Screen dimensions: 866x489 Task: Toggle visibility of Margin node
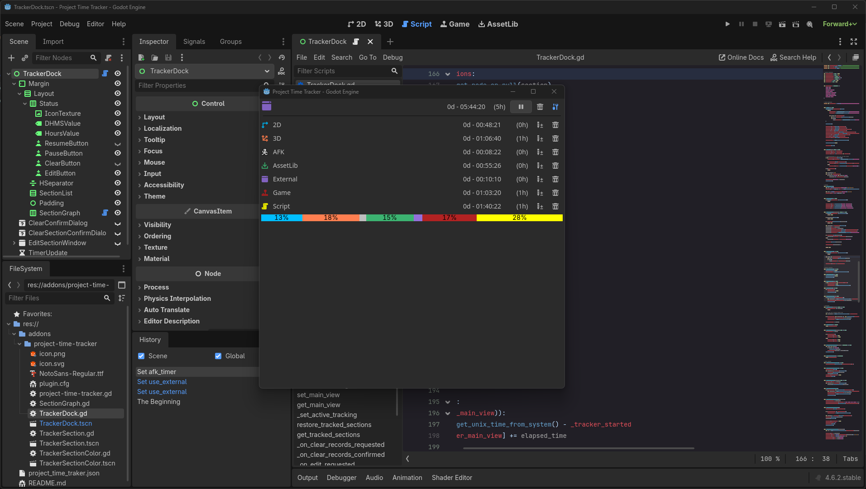pos(118,83)
